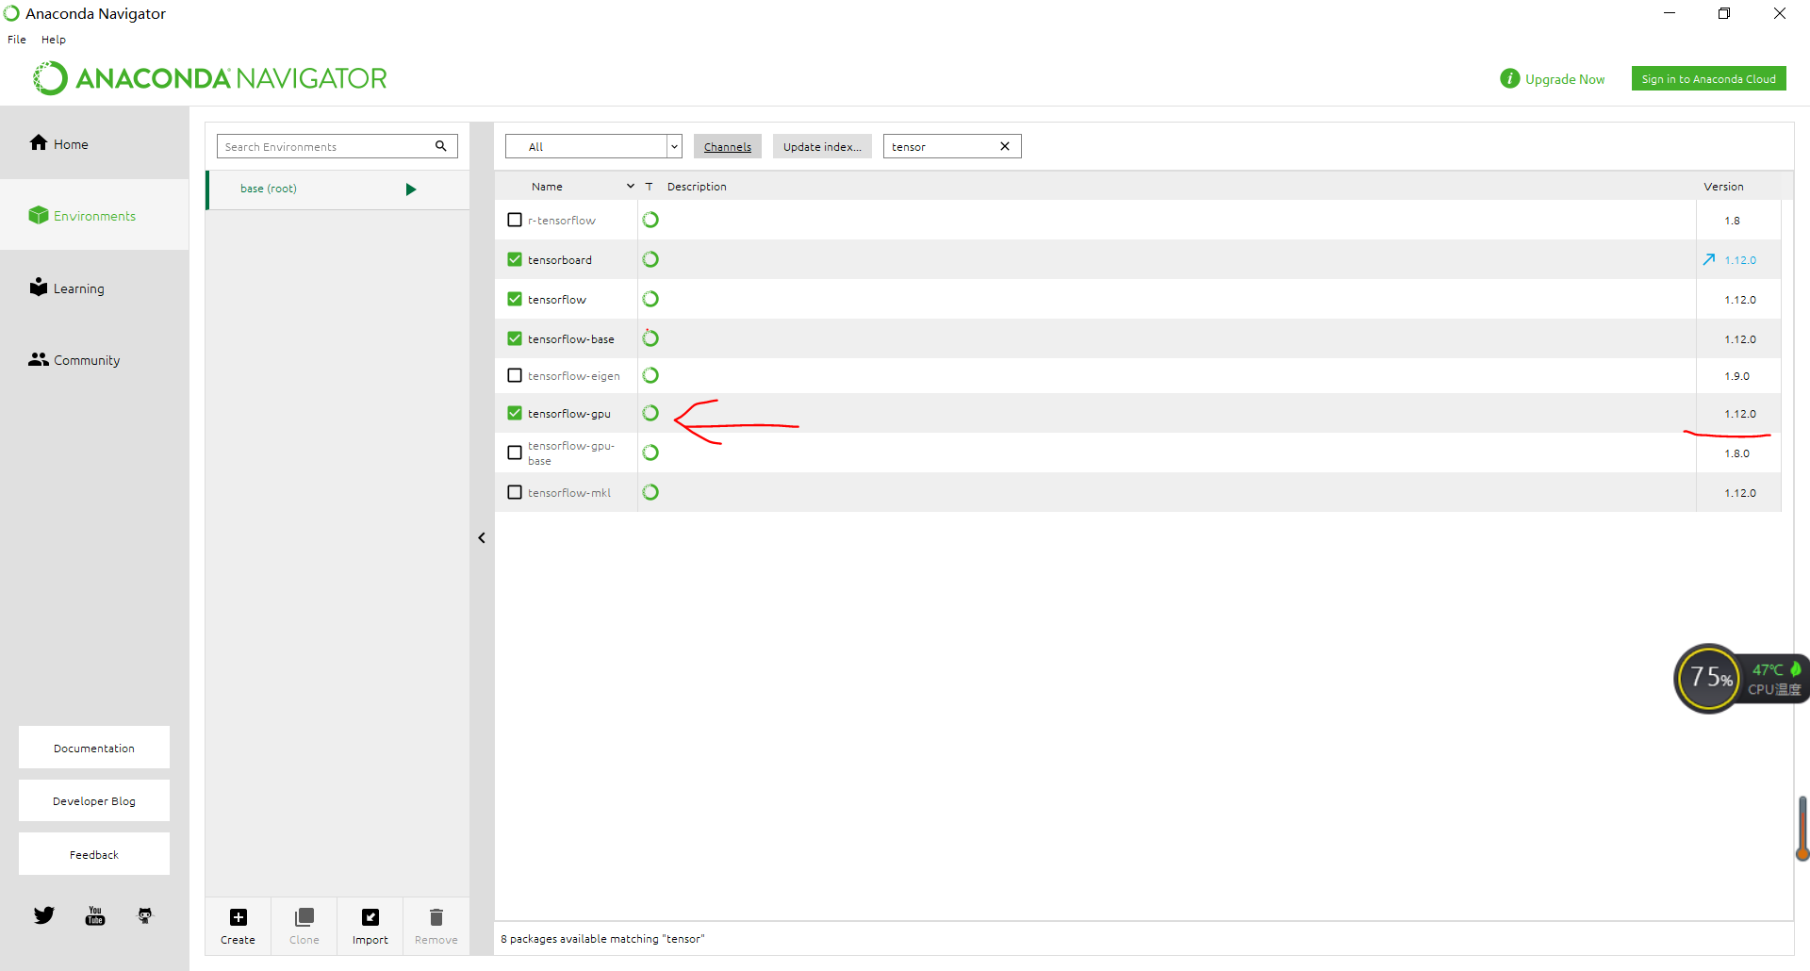Click the tensorflow-gpu-base package name
Viewport: 1810px width, 971px height.
tap(571, 453)
